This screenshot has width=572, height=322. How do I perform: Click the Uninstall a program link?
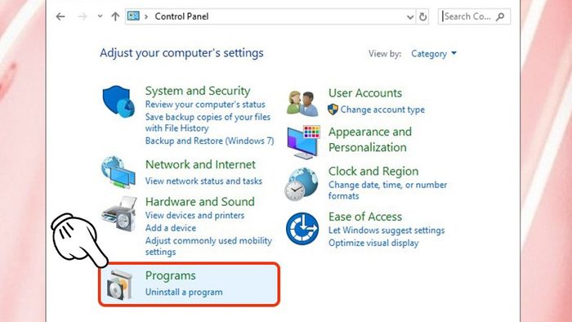184,292
